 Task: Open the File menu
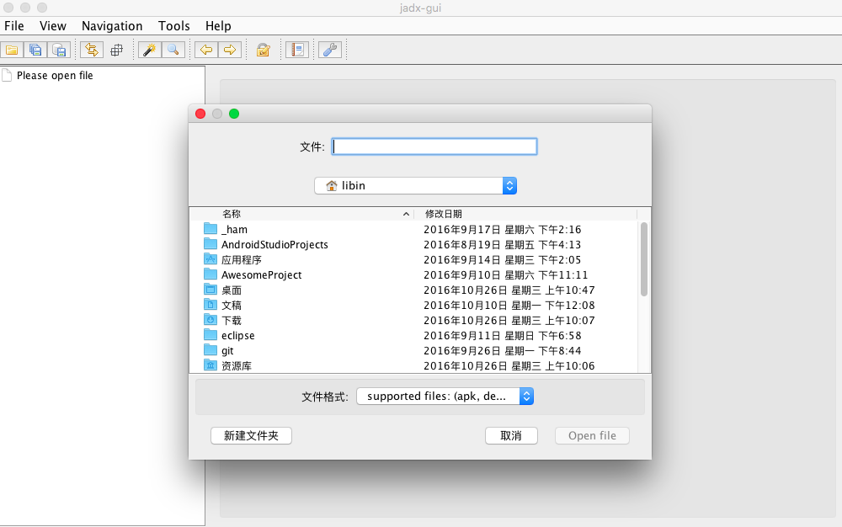(14, 26)
